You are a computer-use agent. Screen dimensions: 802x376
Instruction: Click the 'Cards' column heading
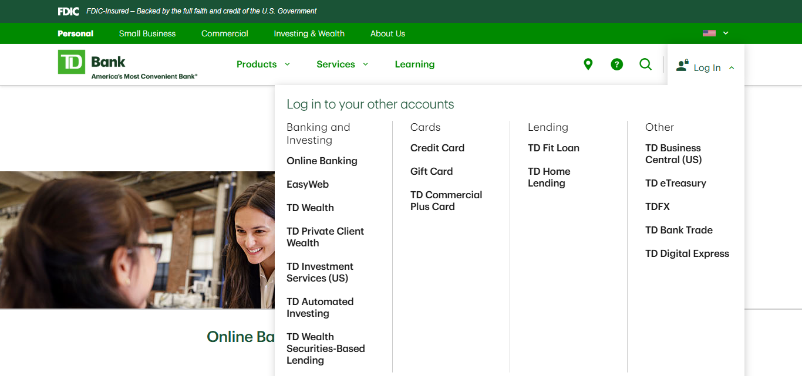point(425,127)
